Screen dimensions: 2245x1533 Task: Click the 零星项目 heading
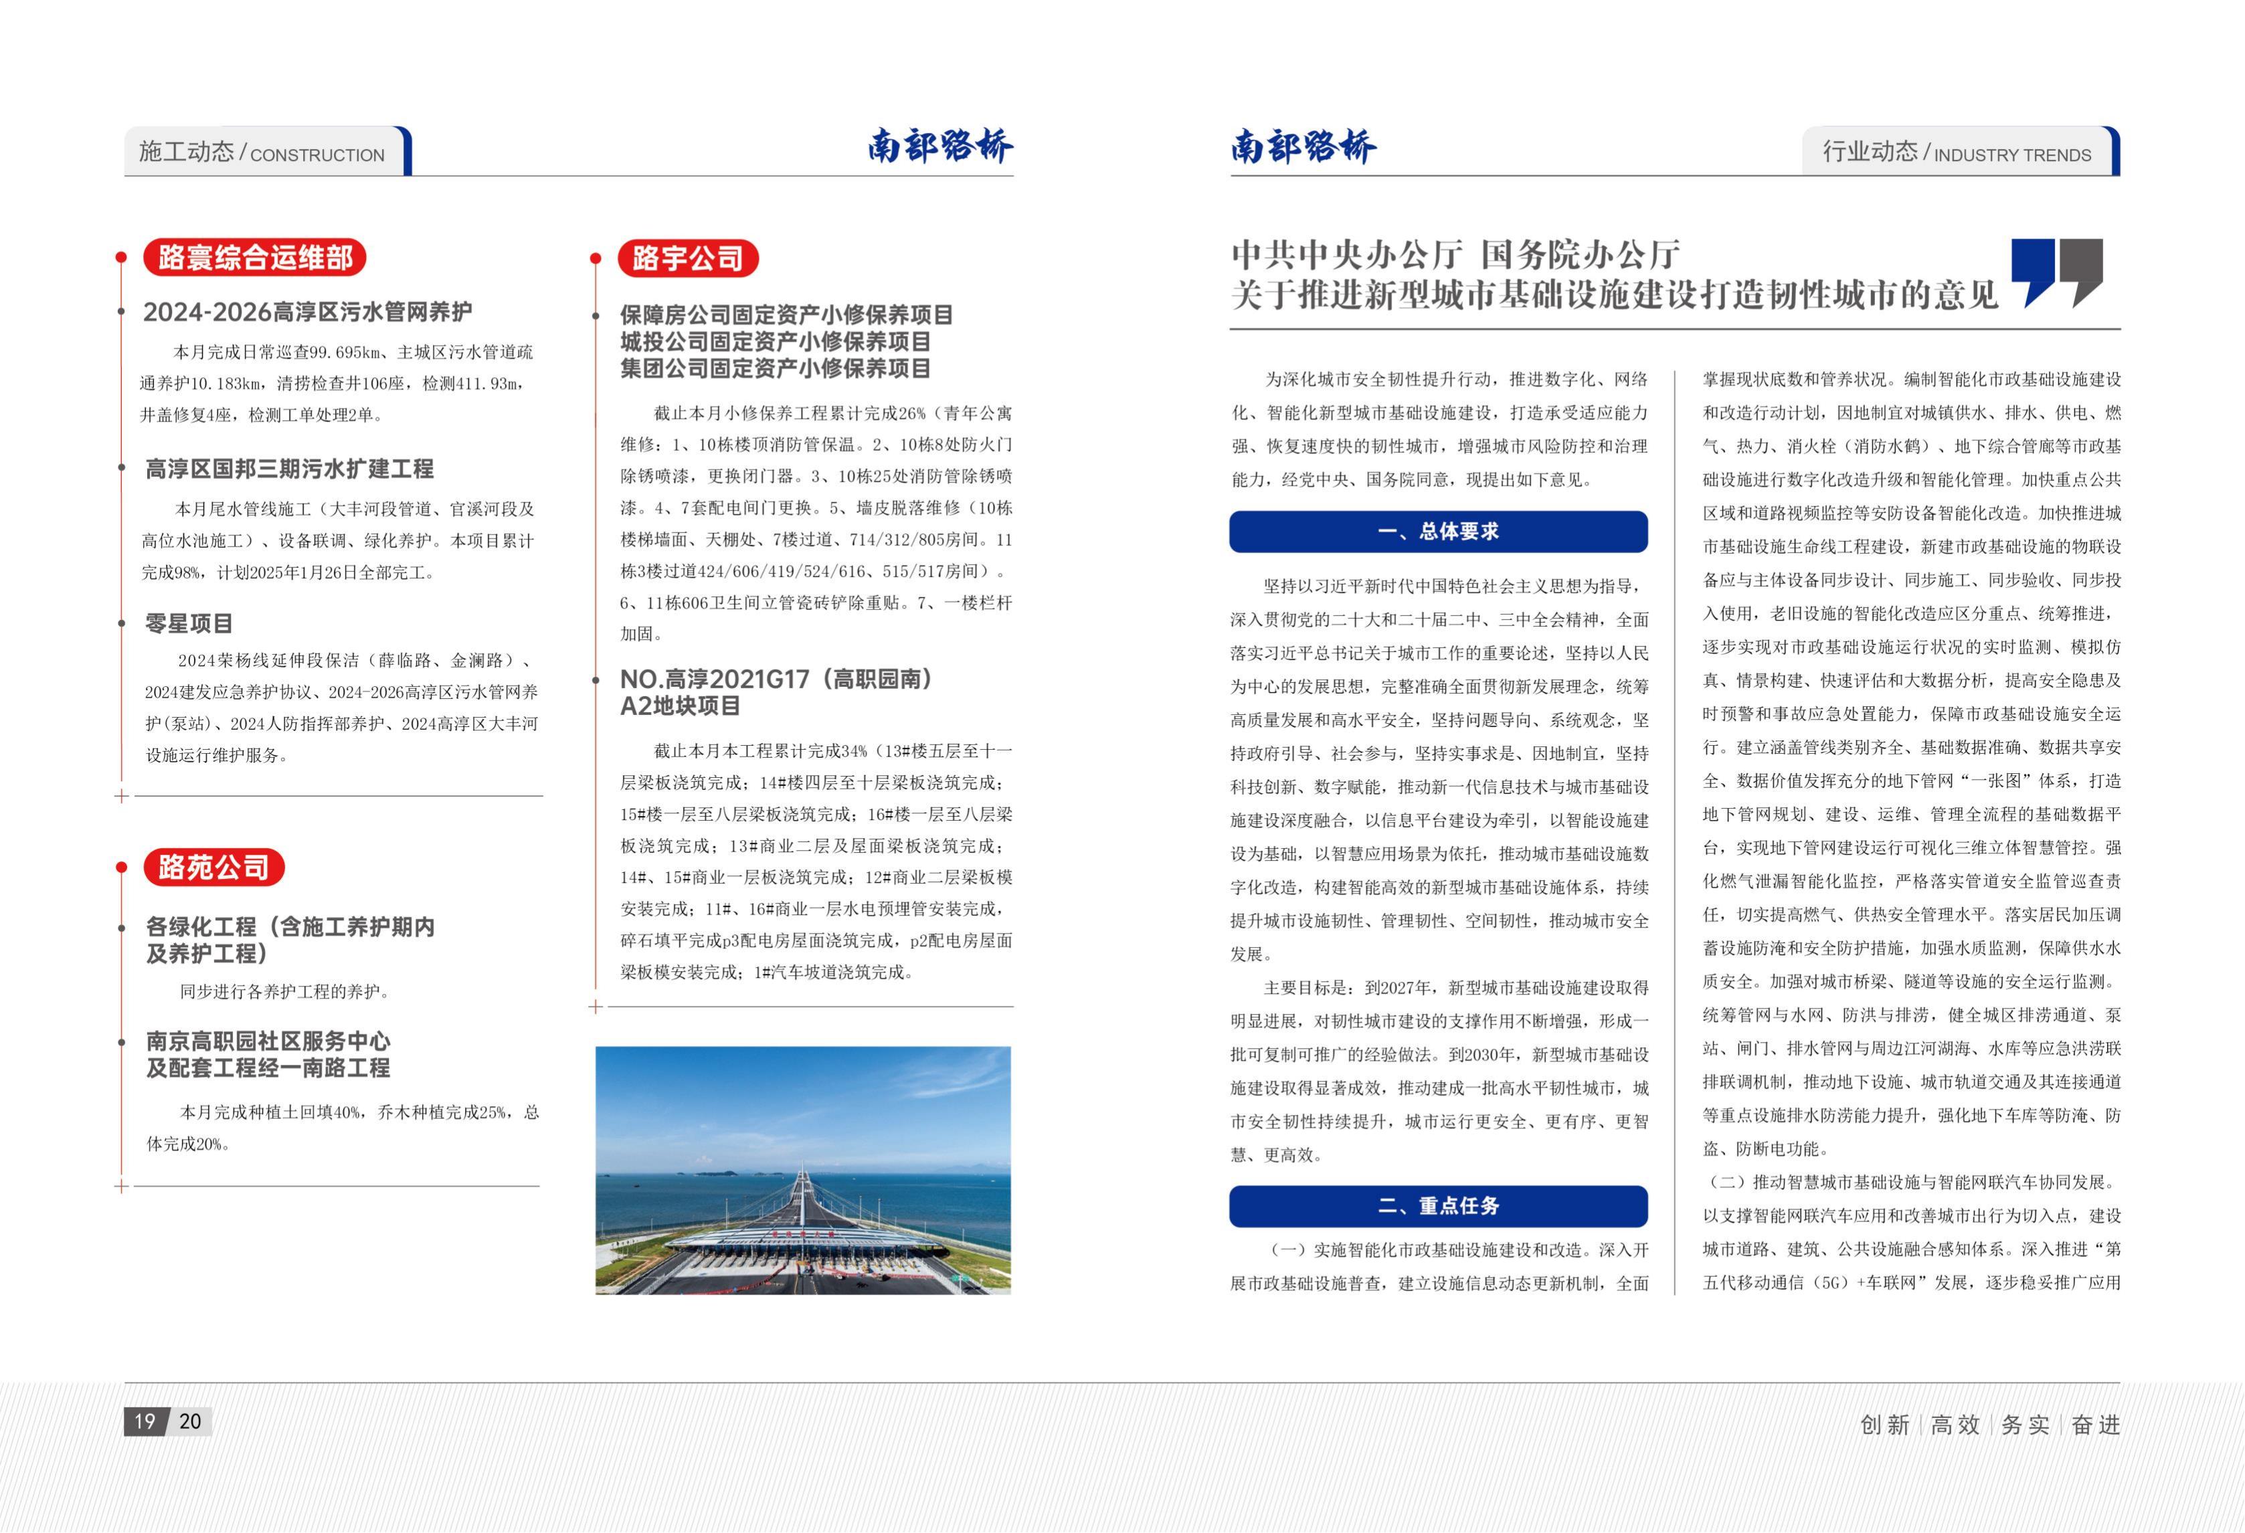pyautogui.click(x=189, y=623)
